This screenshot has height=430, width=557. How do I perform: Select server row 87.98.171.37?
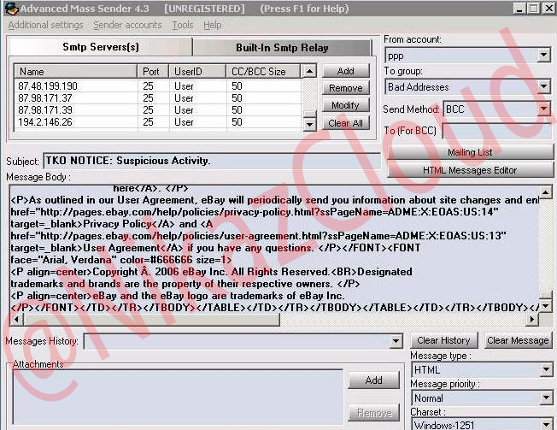pyautogui.click(x=158, y=98)
